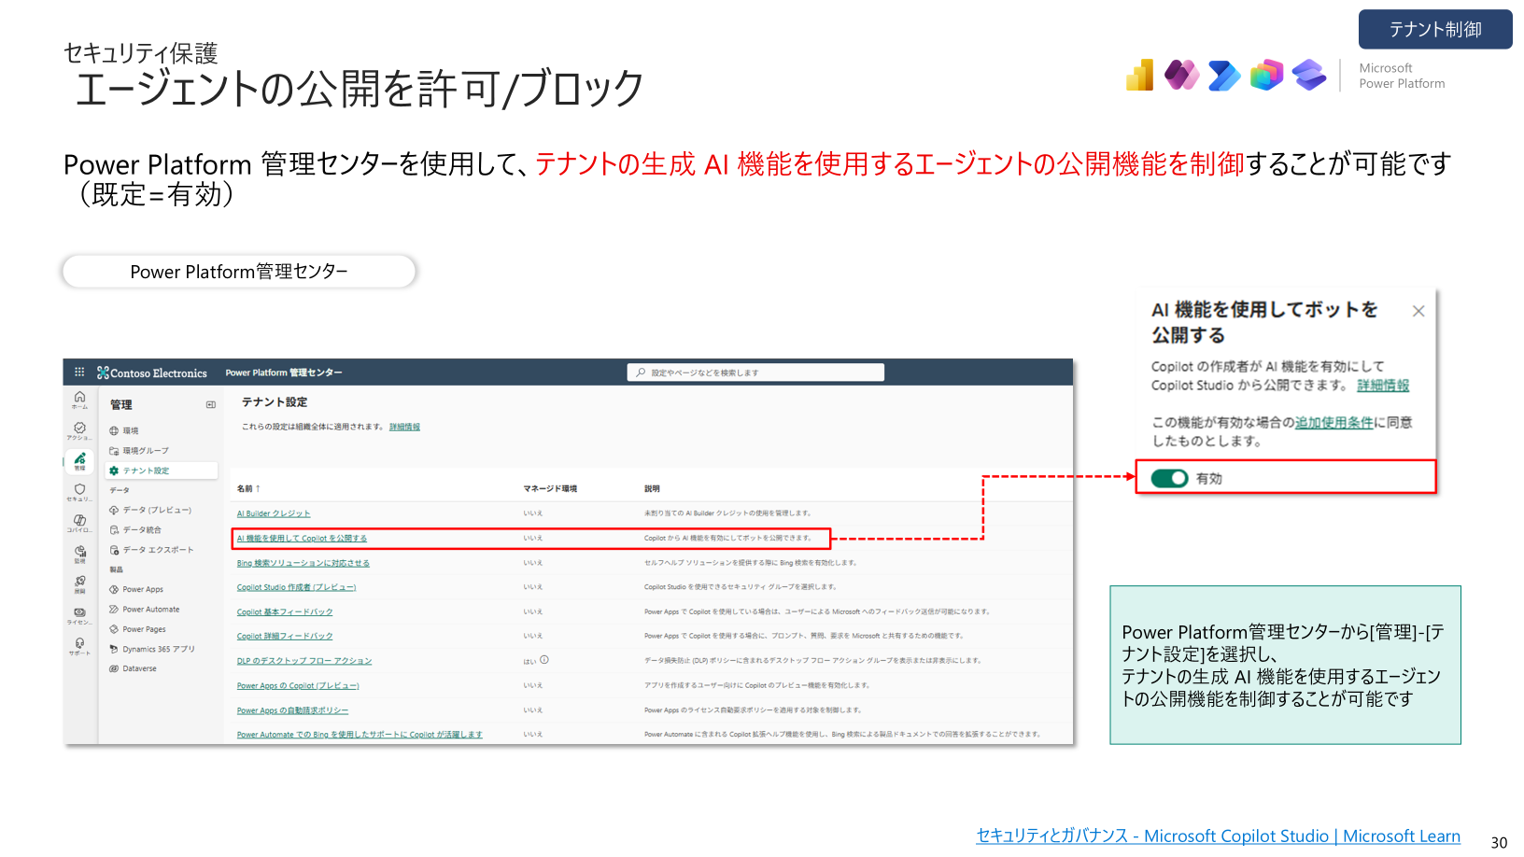
Task: Open the 展開 (Deploy) rocket rail icon
Action: [x=79, y=584]
